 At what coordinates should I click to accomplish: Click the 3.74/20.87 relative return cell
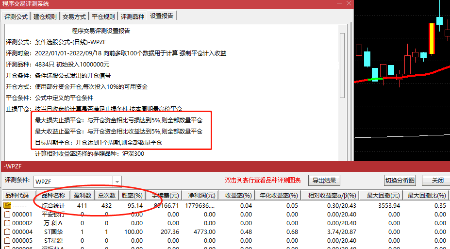(x=342, y=232)
